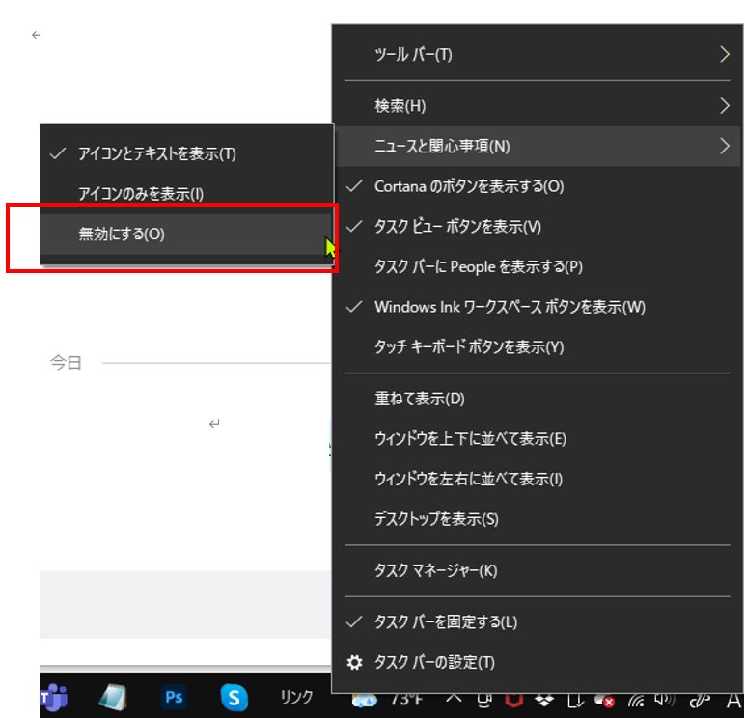Toggle タスク バーを固定する(L)
Viewport: 745px width, 718px height.
[x=537, y=621]
